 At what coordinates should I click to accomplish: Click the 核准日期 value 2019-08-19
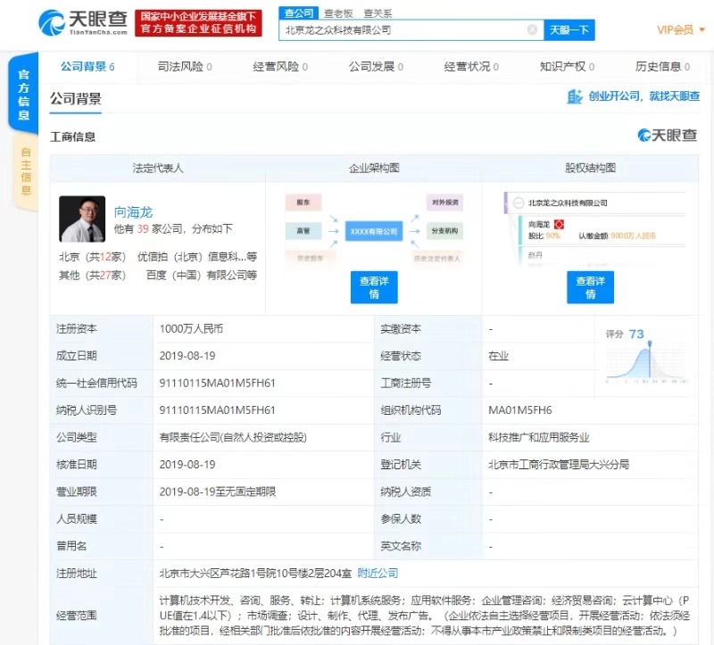187,464
